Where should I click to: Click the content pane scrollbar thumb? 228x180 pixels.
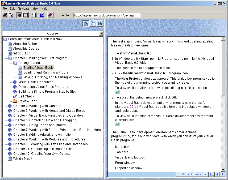223,68
